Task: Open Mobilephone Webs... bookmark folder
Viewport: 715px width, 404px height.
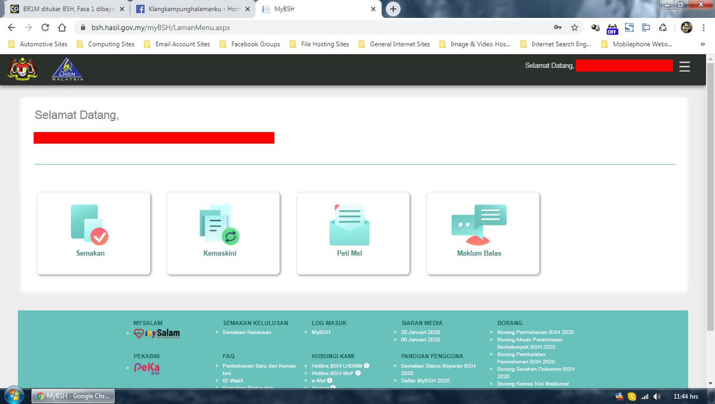Action: (637, 44)
